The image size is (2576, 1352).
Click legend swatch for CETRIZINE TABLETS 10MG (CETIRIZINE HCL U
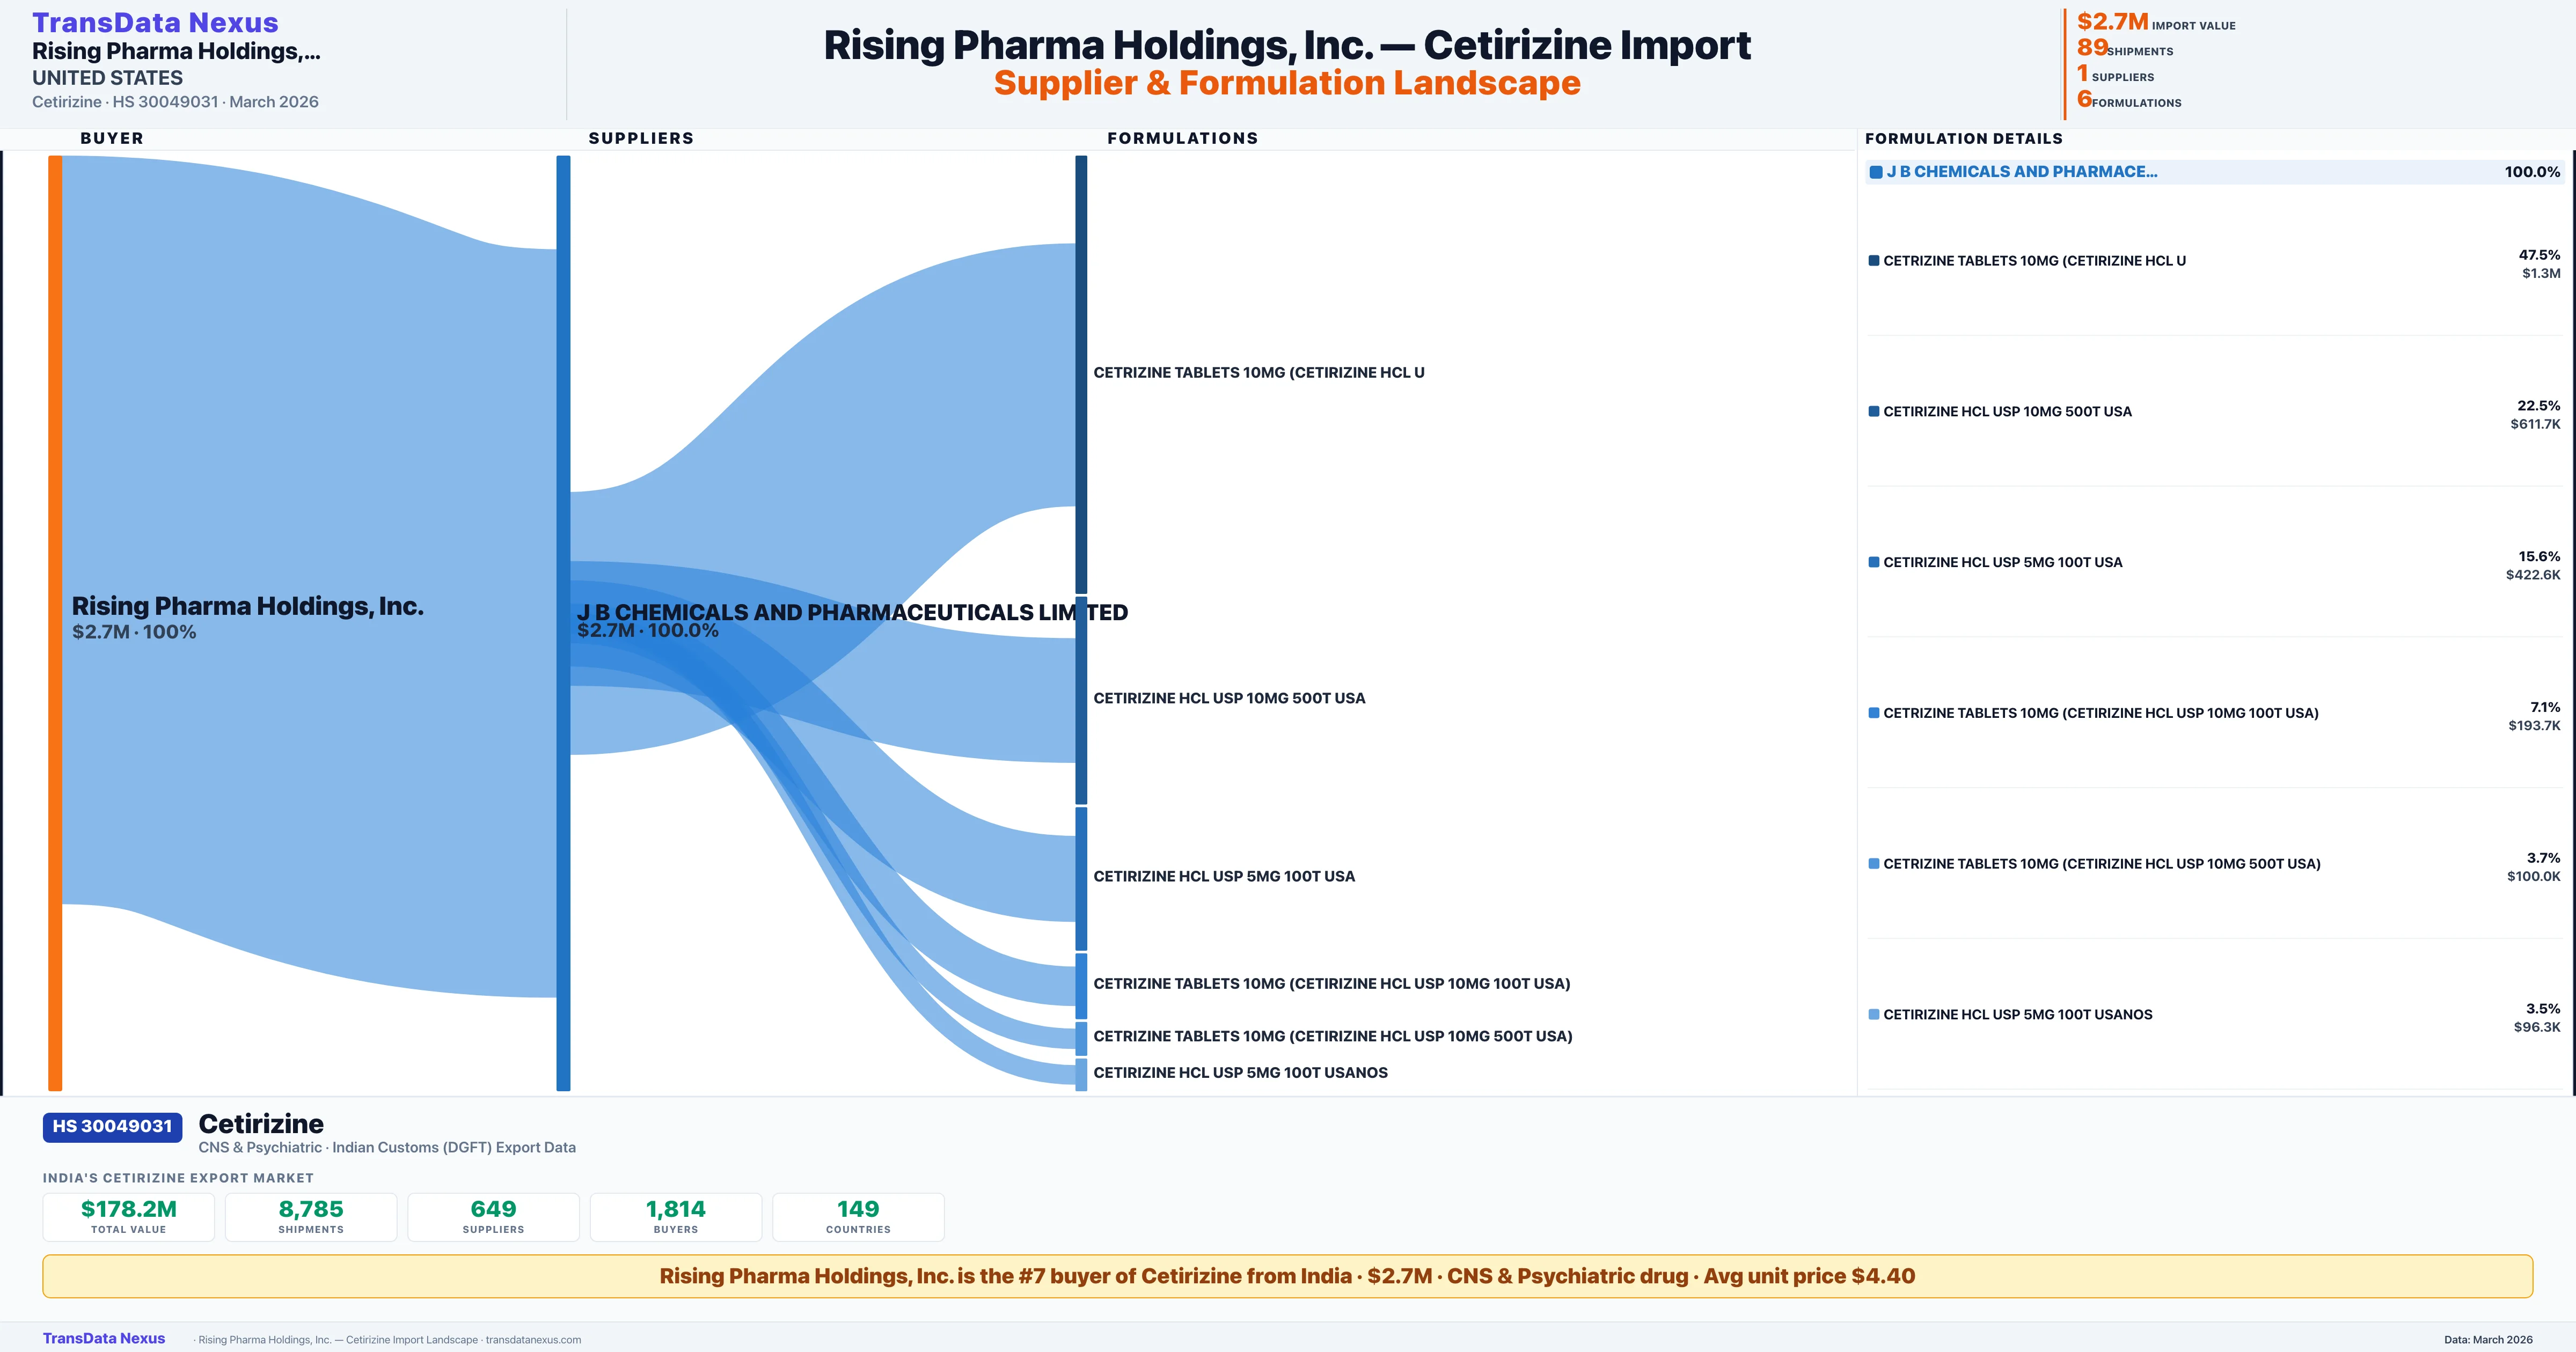click(1874, 261)
